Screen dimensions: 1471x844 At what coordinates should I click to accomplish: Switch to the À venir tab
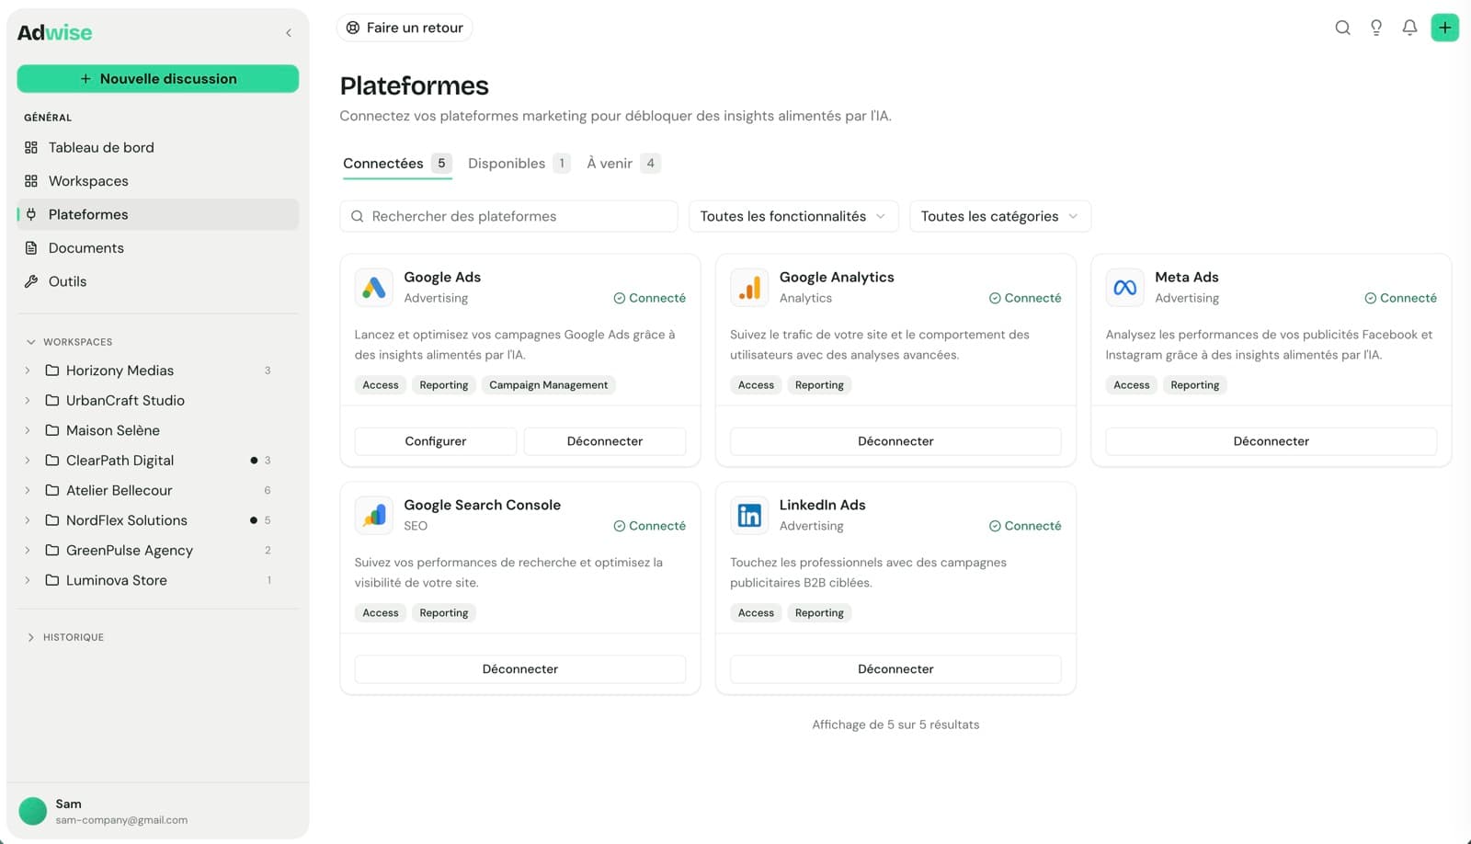click(623, 164)
